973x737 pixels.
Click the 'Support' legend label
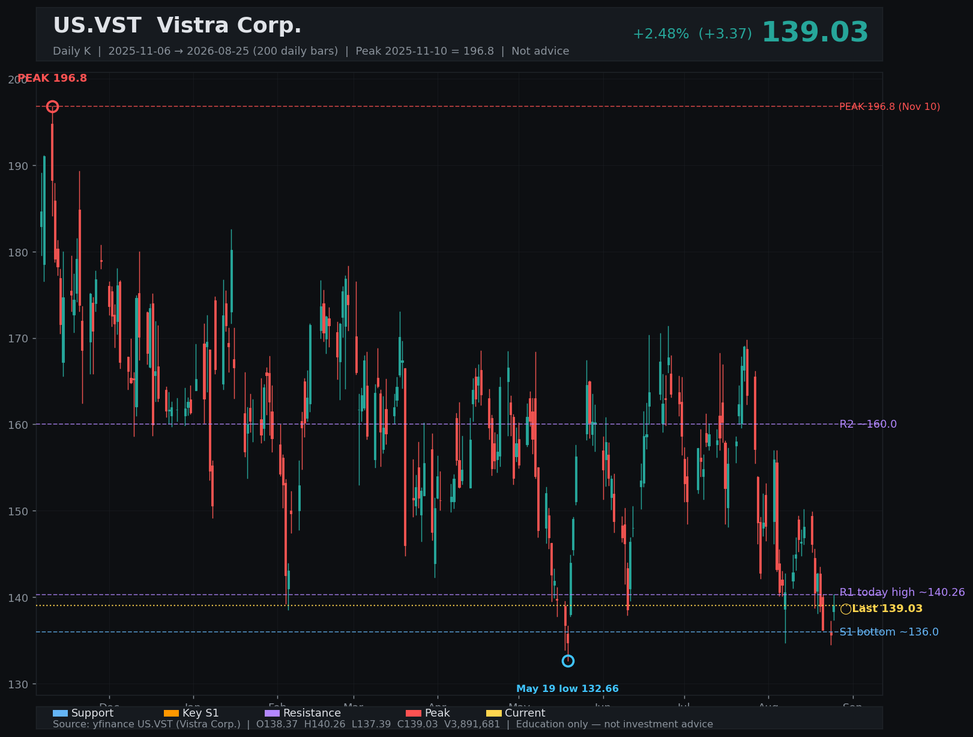pos(92,713)
